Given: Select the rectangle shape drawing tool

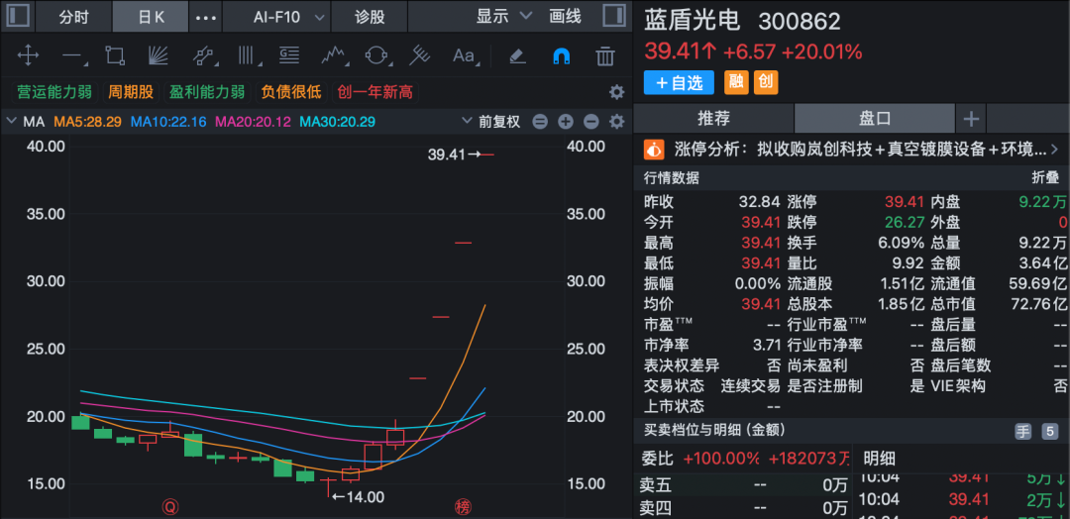Looking at the screenshot, I should pyautogui.click(x=115, y=55).
